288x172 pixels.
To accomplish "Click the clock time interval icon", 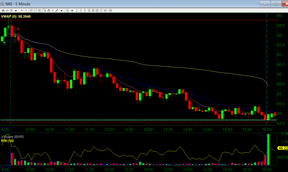I will [x=67, y=10].
